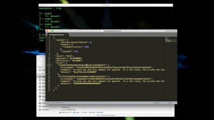Click the Sublime Text minimap
214x120 pixels.
(x=171, y=39)
